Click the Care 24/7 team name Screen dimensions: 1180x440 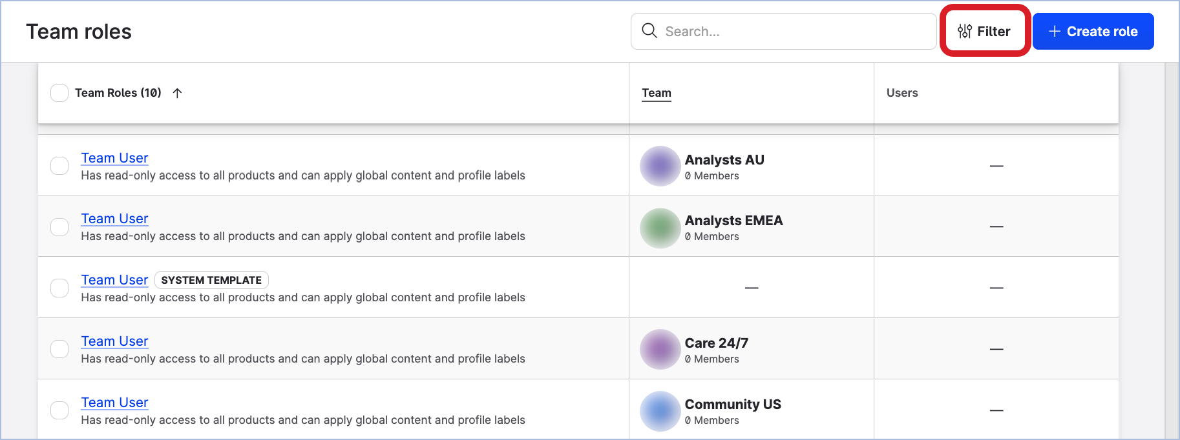[x=716, y=343]
